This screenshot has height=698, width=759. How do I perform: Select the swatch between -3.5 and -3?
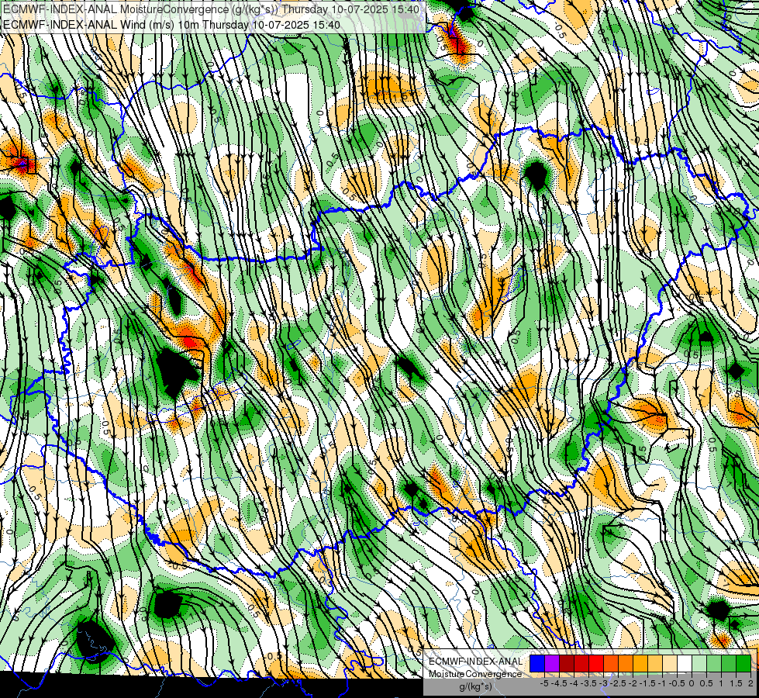(x=596, y=663)
